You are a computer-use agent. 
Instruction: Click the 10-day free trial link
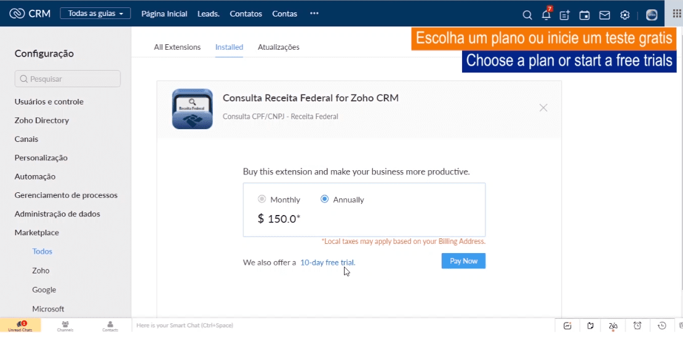(x=327, y=262)
